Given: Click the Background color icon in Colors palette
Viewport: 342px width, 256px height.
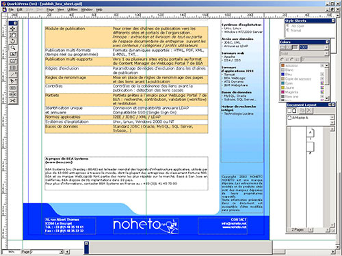Looking at the screenshot, I should (x=295, y=47).
